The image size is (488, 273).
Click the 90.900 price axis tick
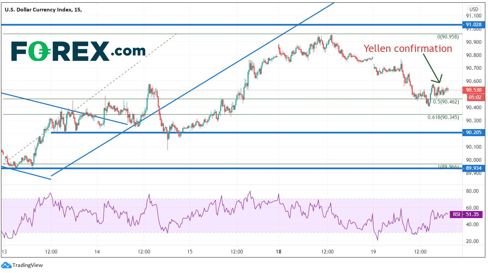pyautogui.click(x=473, y=42)
